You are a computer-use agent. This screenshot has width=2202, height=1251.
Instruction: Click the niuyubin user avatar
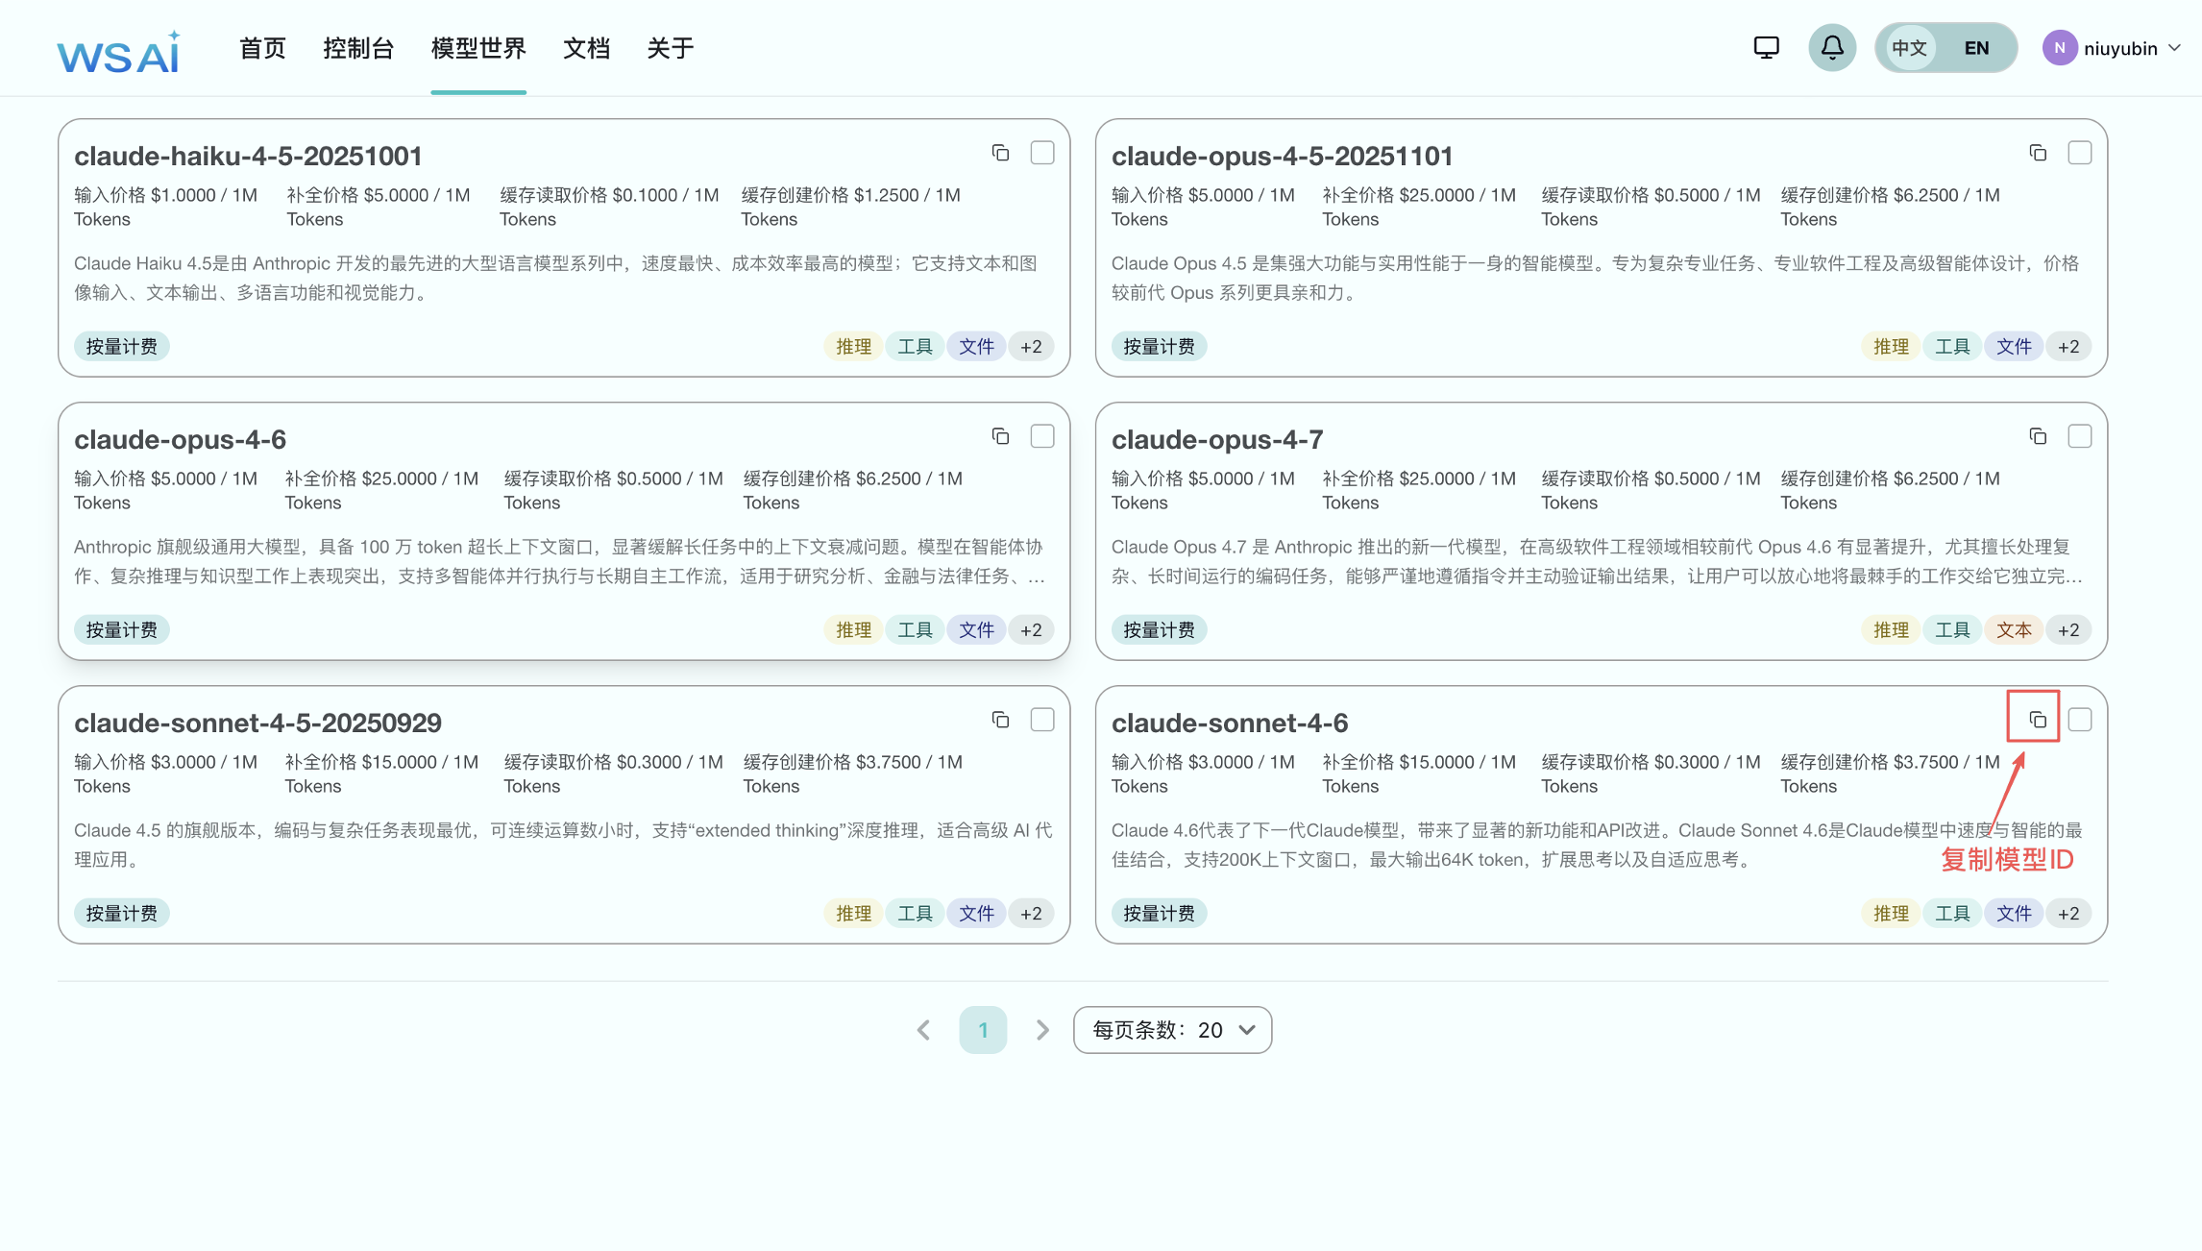coord(2060,48)
